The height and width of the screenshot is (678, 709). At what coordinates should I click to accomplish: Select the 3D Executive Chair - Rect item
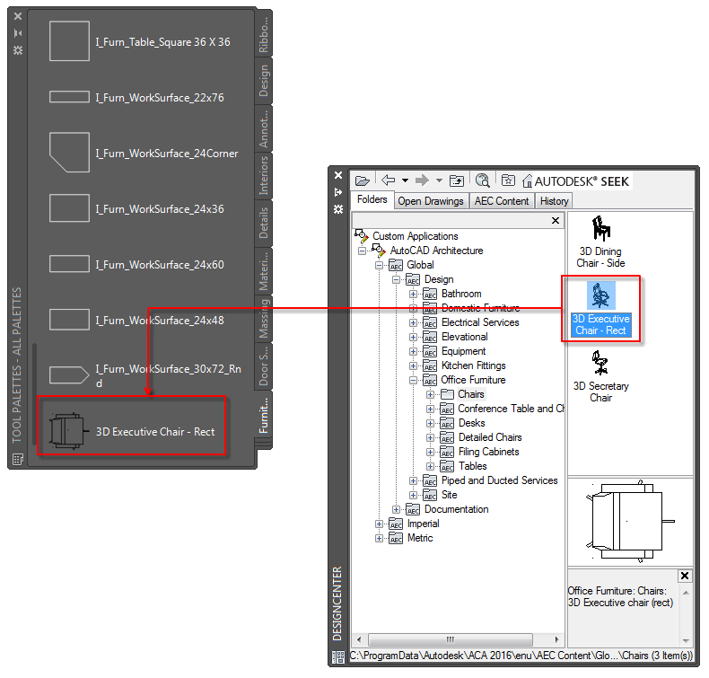coord(601,309)
